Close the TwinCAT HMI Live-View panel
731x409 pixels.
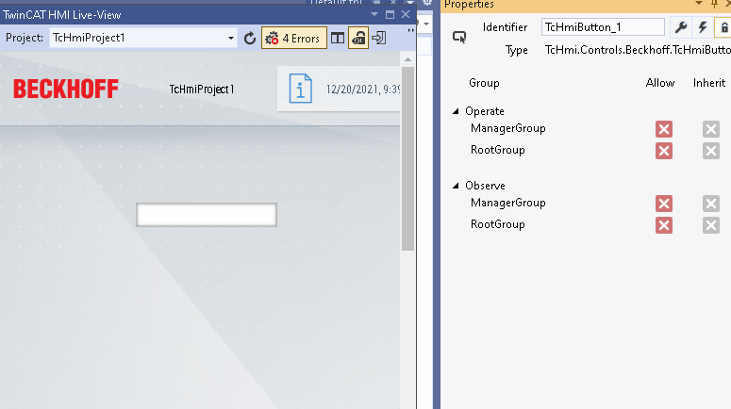[x=406, y=14]
